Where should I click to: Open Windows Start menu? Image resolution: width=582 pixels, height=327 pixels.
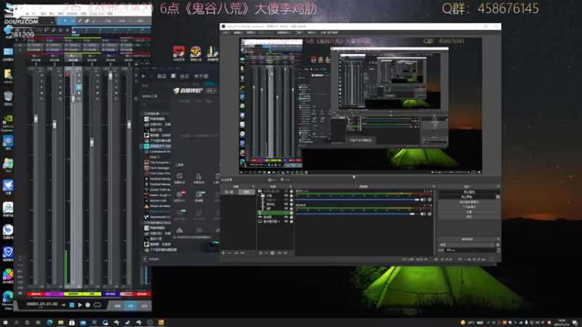pos(5,323)
